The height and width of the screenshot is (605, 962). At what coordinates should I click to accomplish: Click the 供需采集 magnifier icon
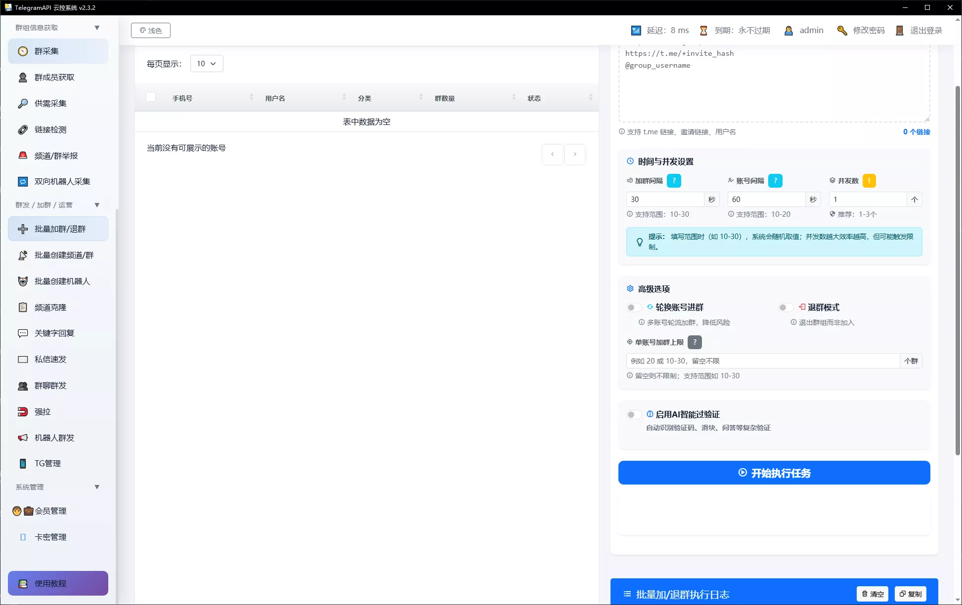click(x=23, y=104)
